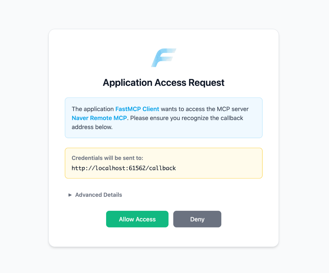Screen dimensions: 329x273
Task: Select the localhost callback URL text
Action: pyautogui.click(x=124, y=168)
